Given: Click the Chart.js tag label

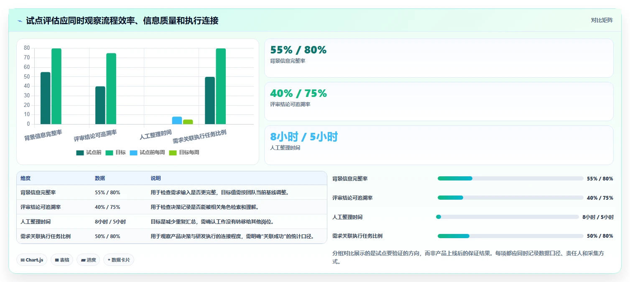Looking at the screenshot, I should coord(34,260).
